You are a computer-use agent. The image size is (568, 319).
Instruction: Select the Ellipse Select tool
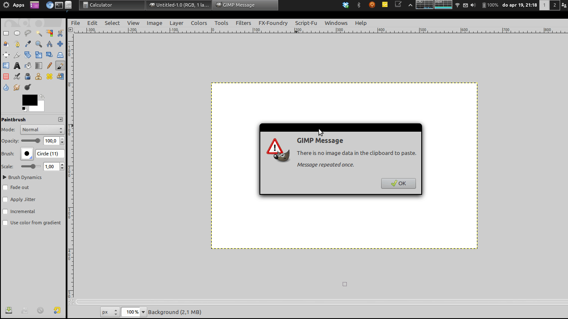(x=17, y=33)
